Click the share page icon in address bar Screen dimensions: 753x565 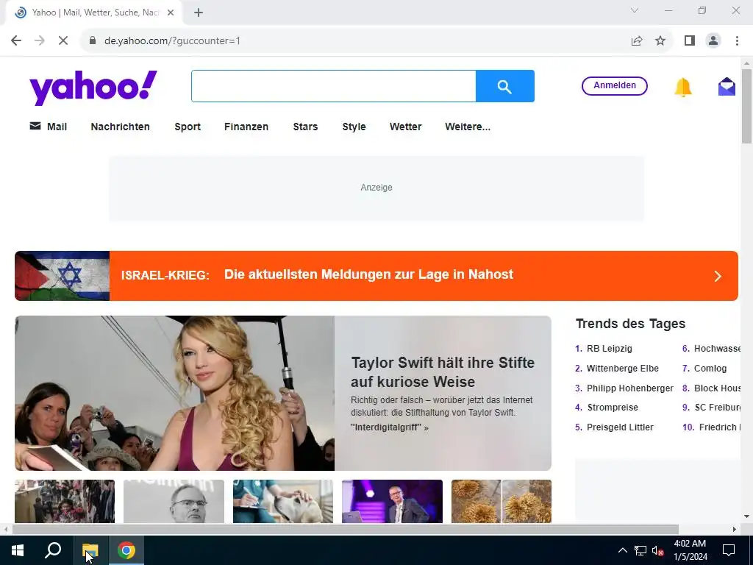coord(637,41)
